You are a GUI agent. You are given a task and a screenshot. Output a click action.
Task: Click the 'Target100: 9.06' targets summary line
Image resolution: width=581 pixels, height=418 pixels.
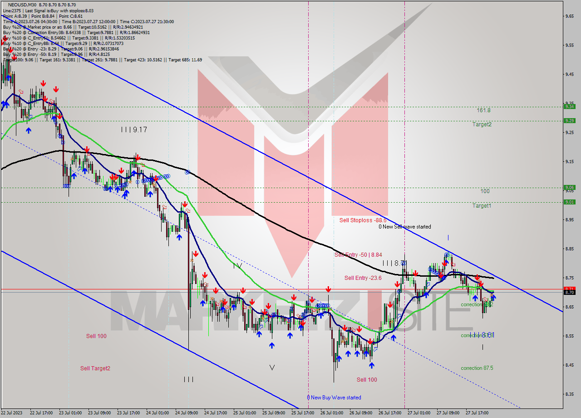pyautogui.click(x=102, y=60)
